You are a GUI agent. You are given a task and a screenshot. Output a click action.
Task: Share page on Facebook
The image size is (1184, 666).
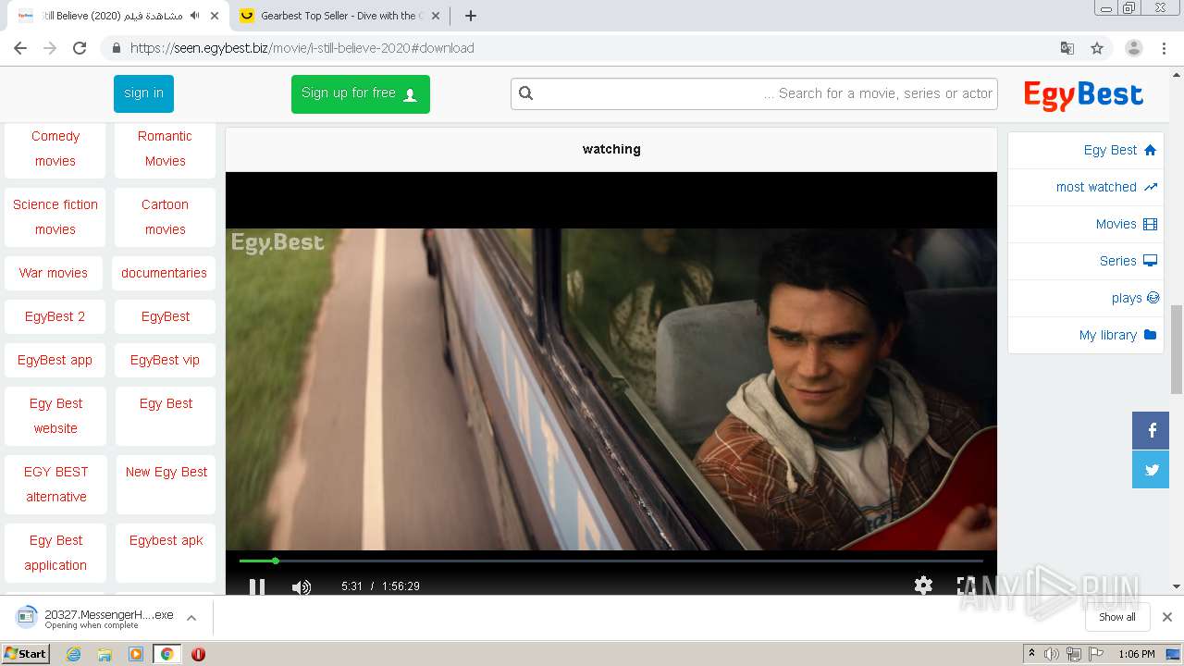point(1151,430)
